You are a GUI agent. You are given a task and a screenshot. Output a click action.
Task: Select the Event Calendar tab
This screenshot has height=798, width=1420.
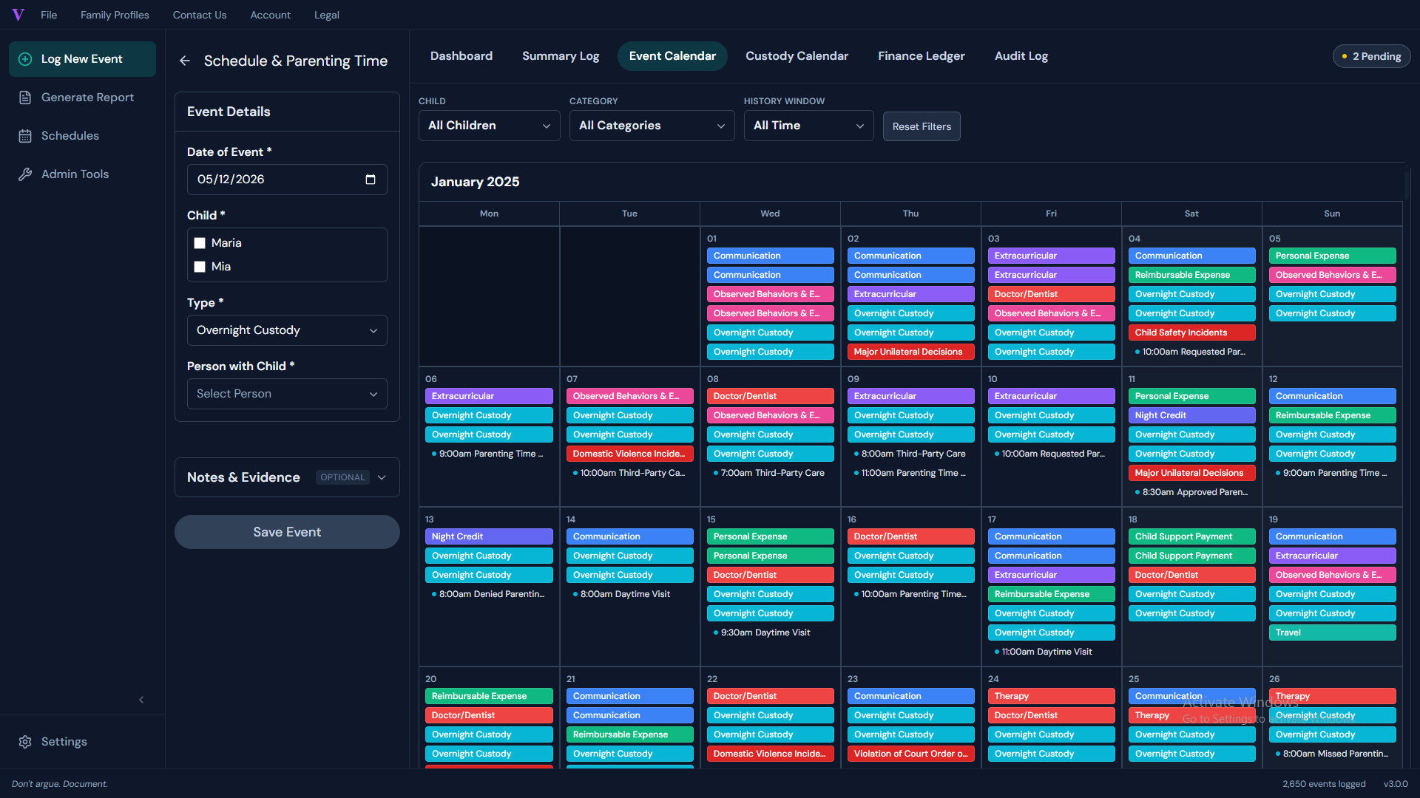672,56
